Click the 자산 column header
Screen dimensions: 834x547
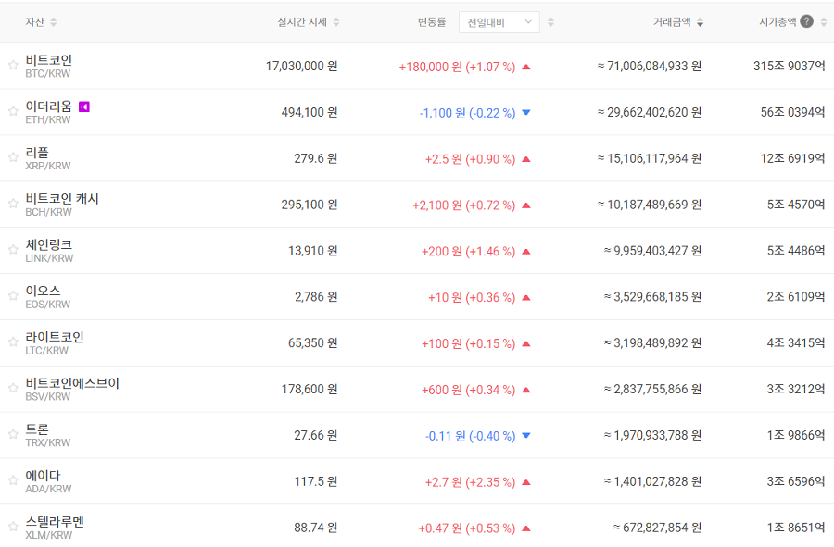[x=34, y=22]
